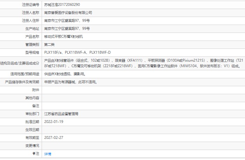This screenshot has height=160, width=245.
Task: Click the 变更情况 label
Action: [32, 146]
